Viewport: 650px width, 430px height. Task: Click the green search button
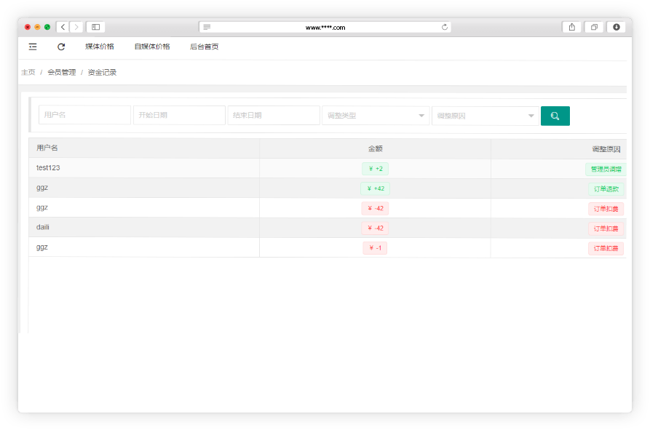coord(555,116)
